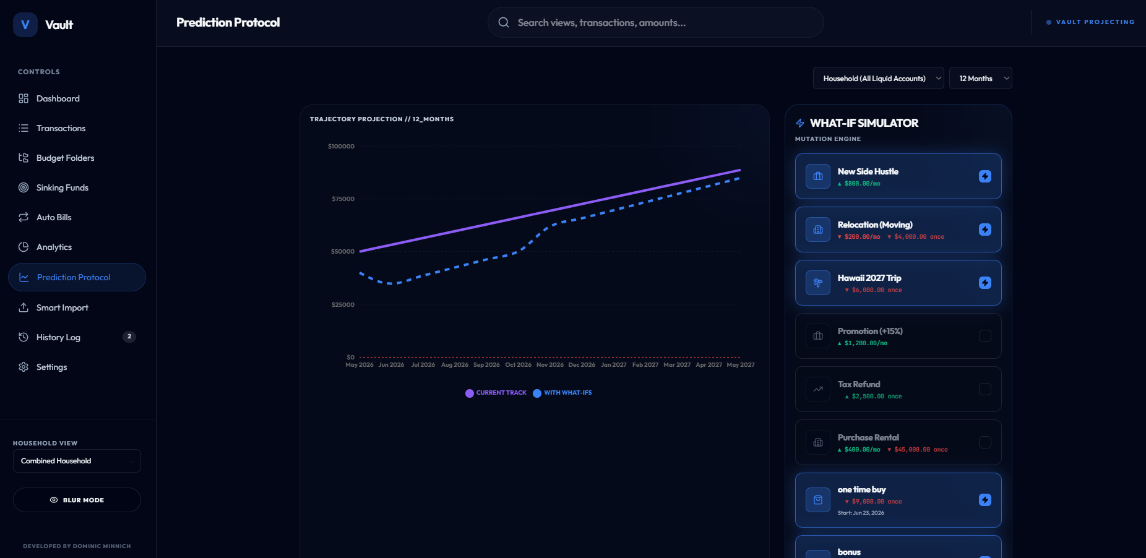Viewport: 1146px width, 558px height.
Task: Switch to the Analytics page
Action: 77,247
